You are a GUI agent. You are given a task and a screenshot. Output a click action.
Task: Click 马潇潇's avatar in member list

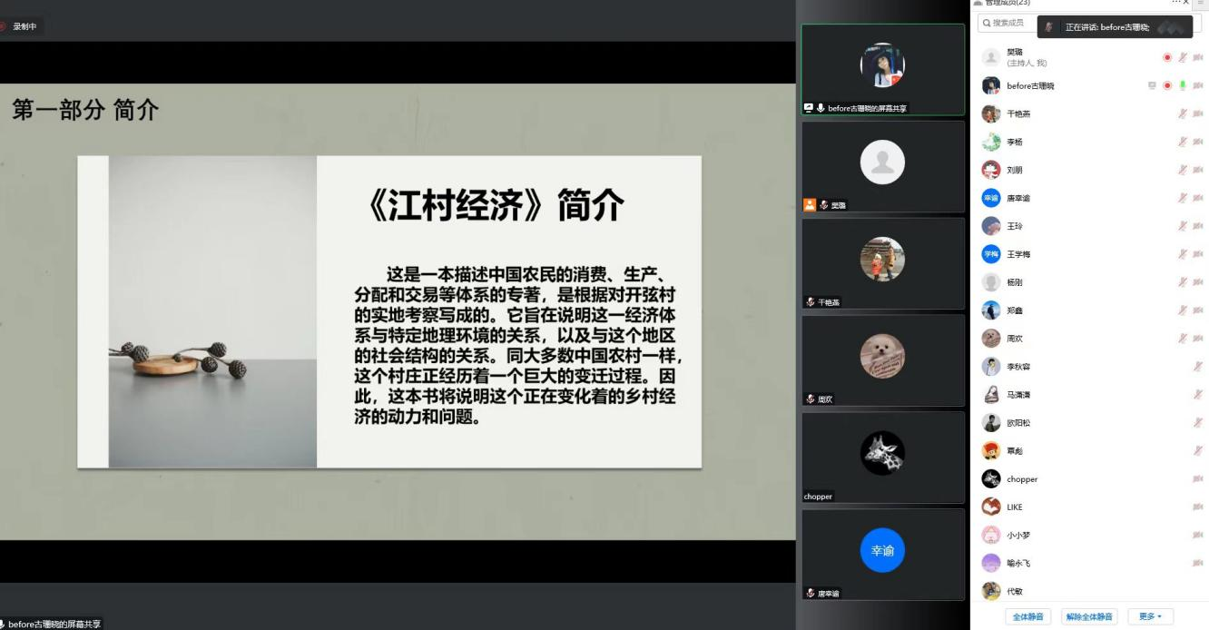(x=991, y=395)
